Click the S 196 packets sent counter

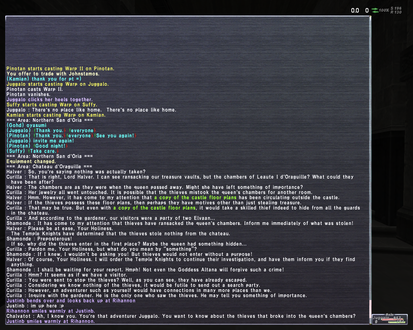(396, 8)
